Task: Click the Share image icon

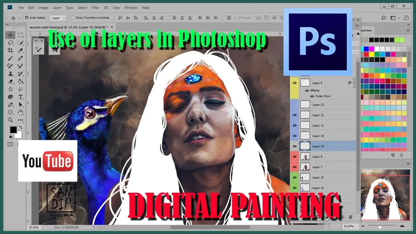Action: pyautogui.click(x=406, y=18)
